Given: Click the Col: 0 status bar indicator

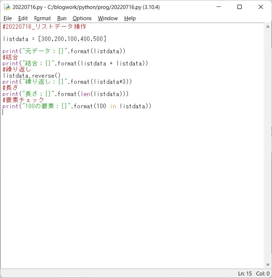Looking at the screenshot, I should click(263, 274).
